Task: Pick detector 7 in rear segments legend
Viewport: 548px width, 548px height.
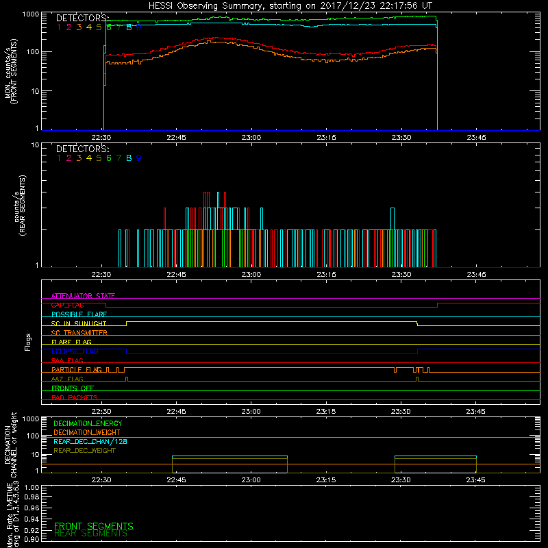Action: click(x=119, y=158)
